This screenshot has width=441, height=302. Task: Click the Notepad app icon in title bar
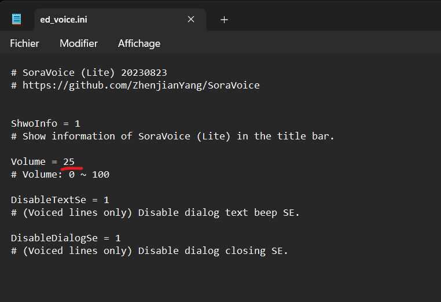(x=17, y=19)
